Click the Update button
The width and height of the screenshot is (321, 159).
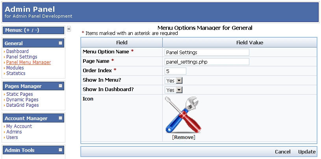pos(307,152)
